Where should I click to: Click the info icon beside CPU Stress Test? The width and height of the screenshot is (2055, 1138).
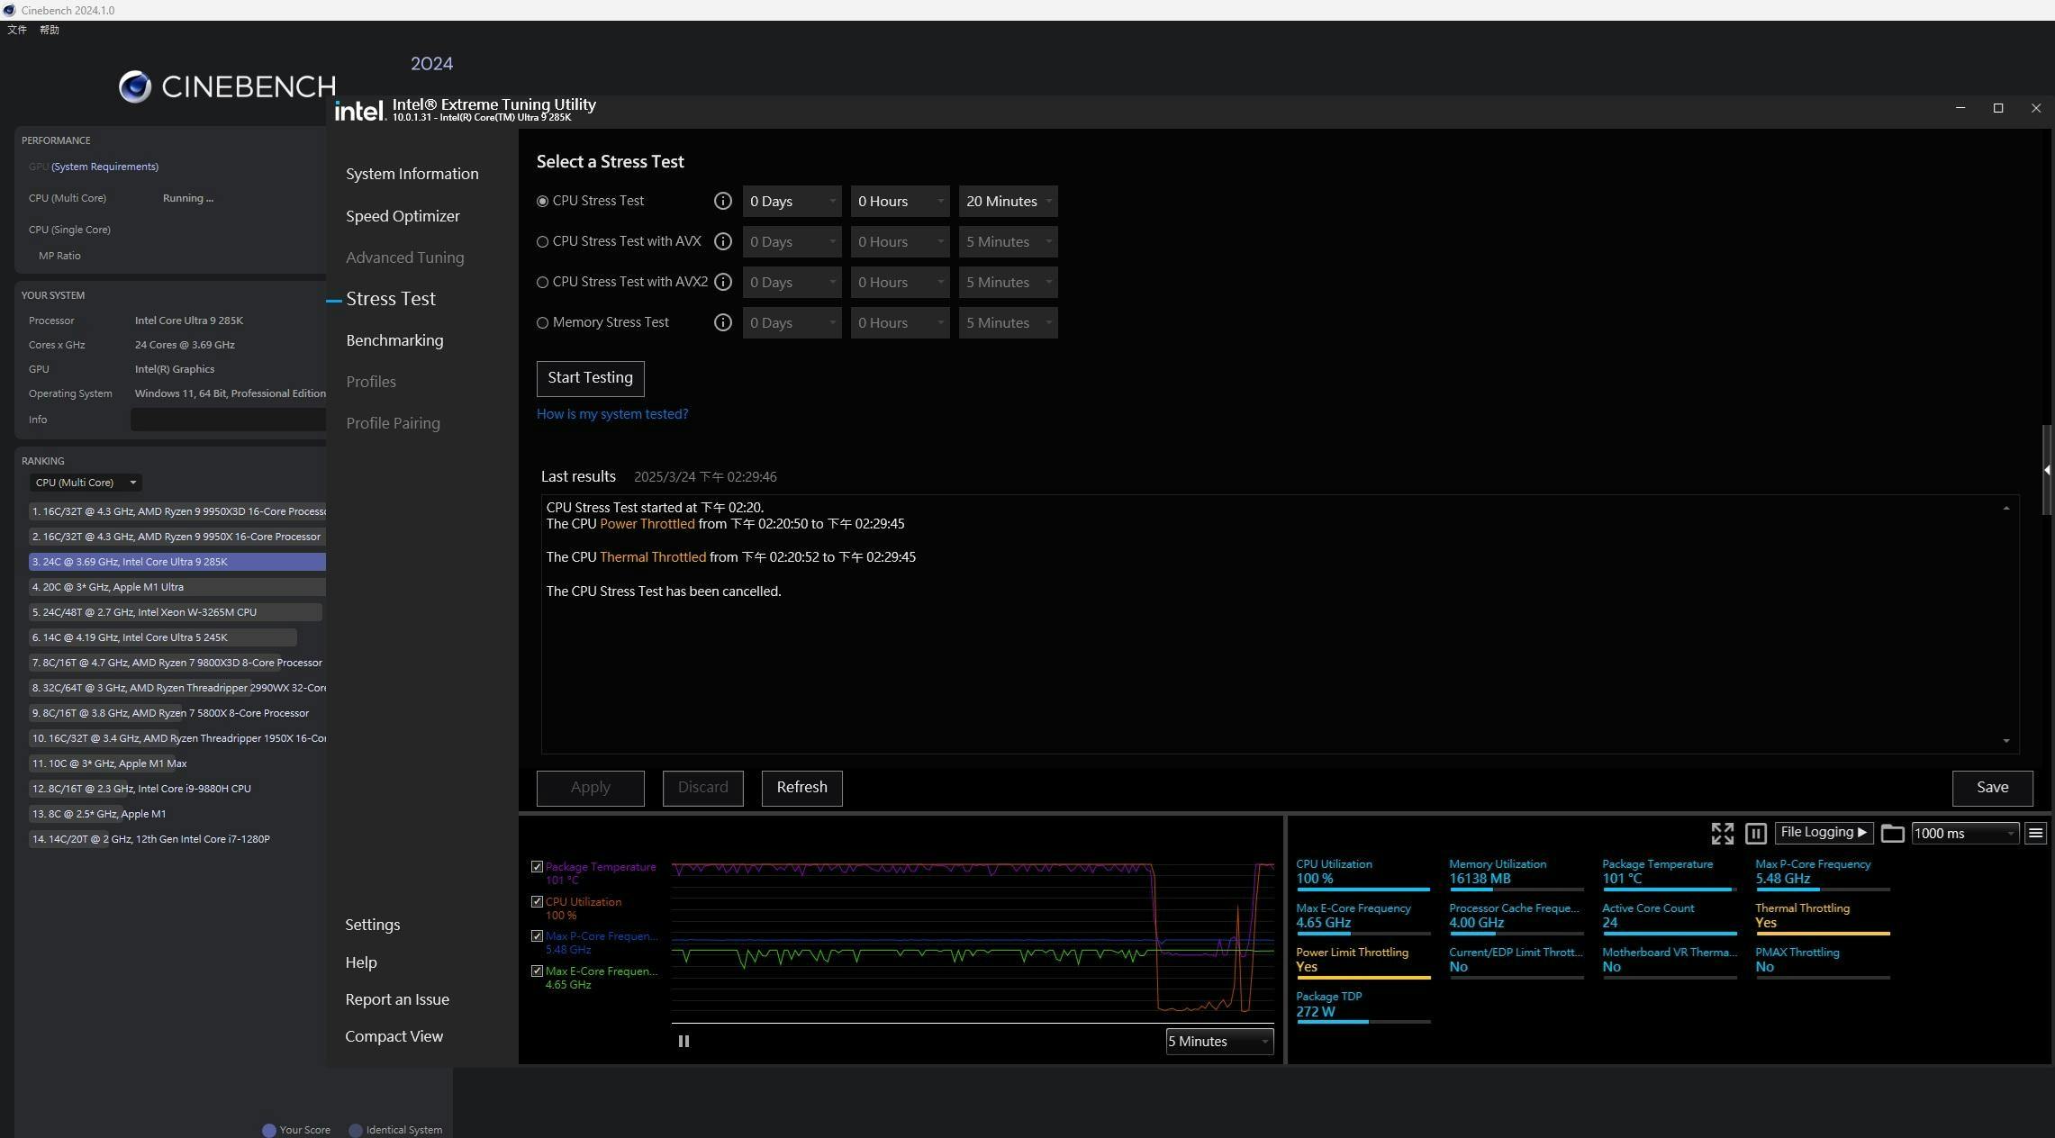pos(722,201)
